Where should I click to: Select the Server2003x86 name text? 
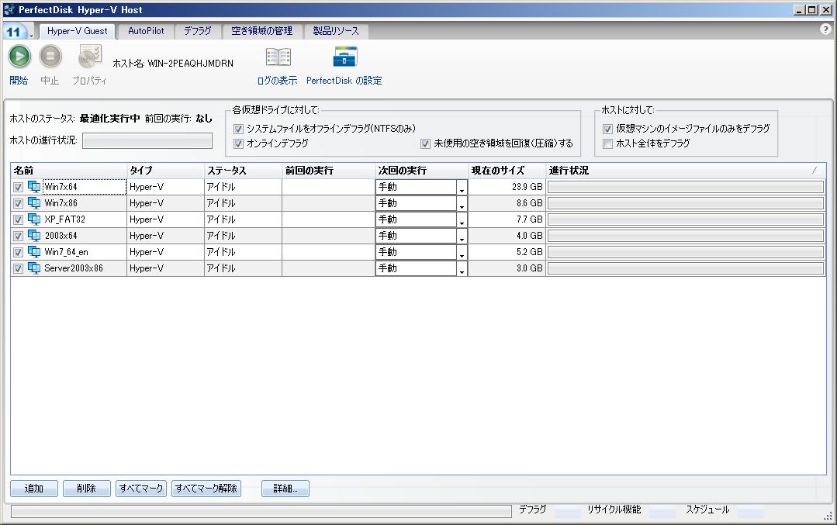click(x=74, y=268)
